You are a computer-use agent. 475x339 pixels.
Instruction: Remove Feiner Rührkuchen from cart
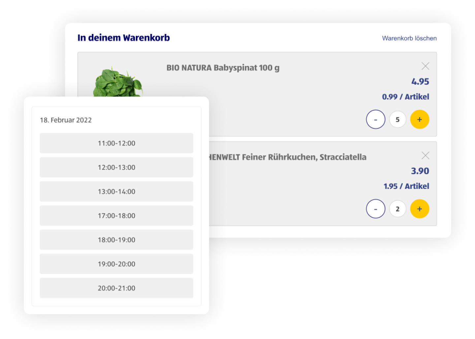425,155
